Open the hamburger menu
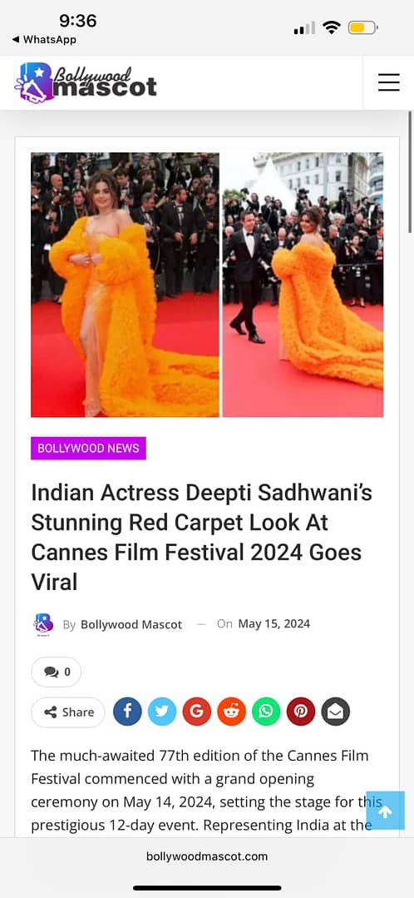 point(389,82)
